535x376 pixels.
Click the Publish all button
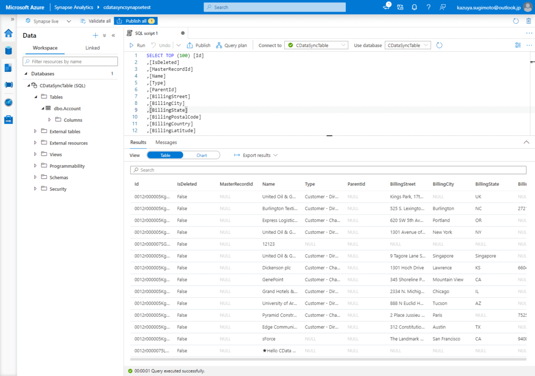pyautogui.click(x=136, y=21)
